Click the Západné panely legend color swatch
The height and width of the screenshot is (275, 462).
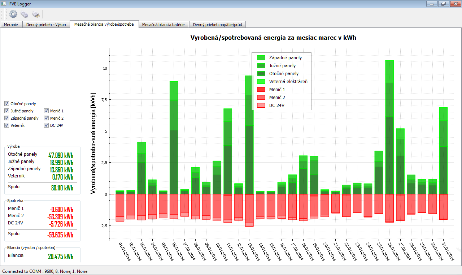tap(261, 58)
